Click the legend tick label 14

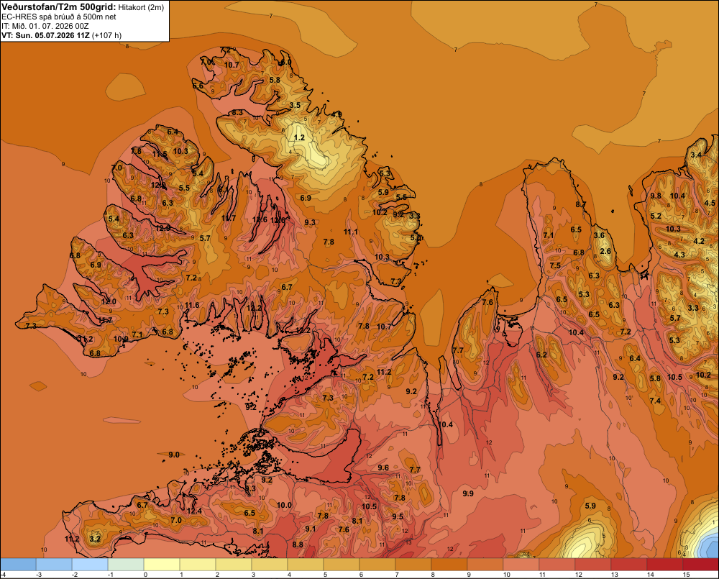point(650,575)
